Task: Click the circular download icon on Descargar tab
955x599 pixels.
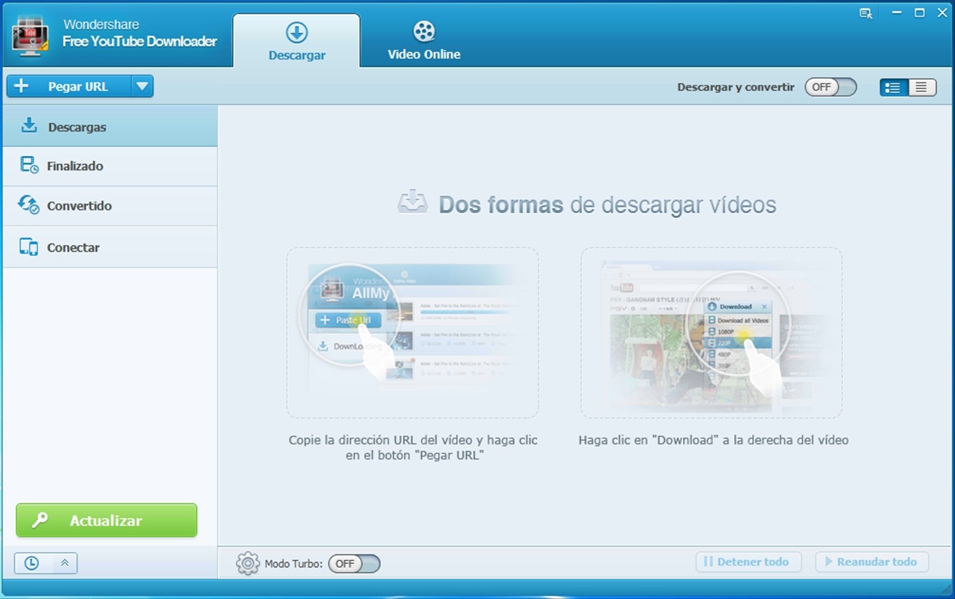Action: (297, 33)
